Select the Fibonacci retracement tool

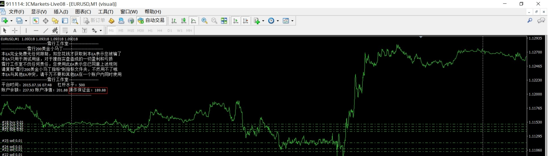[x=65, y=30]
